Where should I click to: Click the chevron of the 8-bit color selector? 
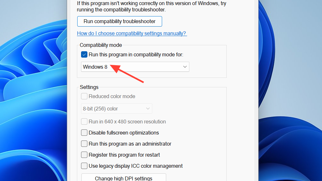[148, 109]
